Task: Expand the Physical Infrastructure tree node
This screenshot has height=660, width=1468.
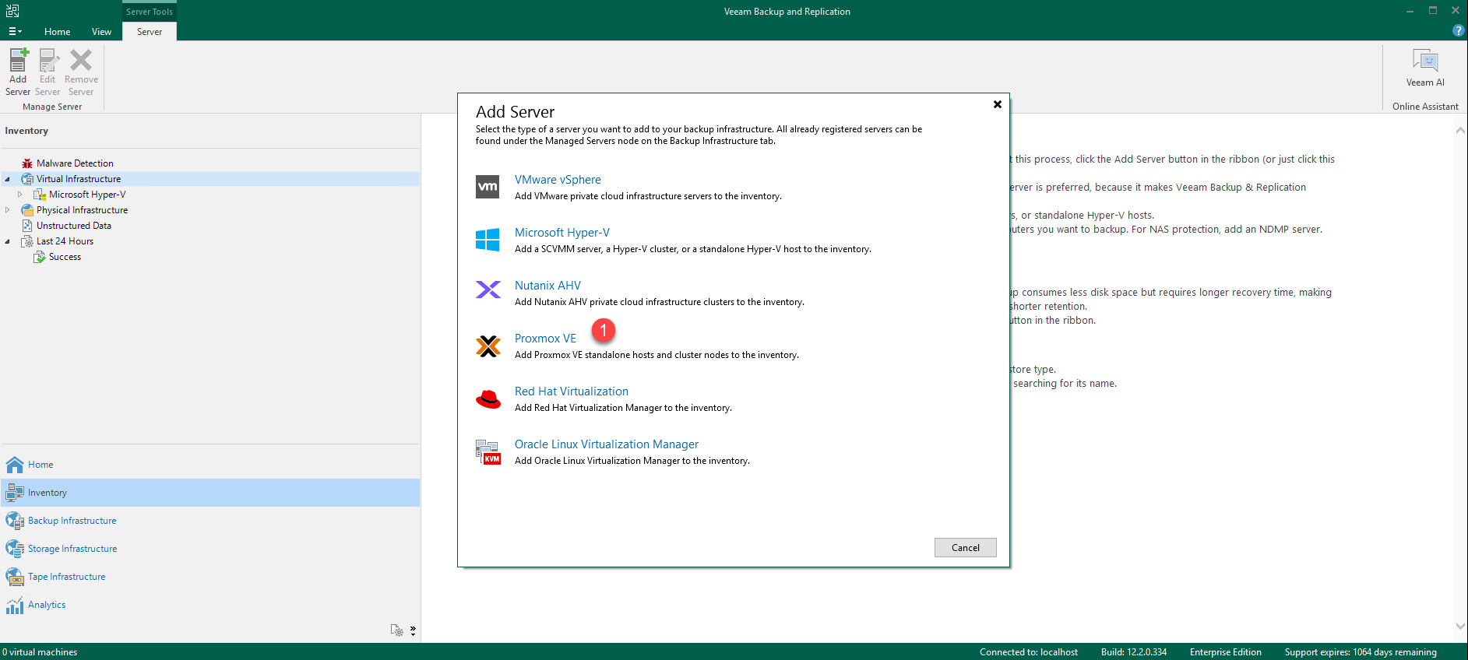Action: point(8,210)
